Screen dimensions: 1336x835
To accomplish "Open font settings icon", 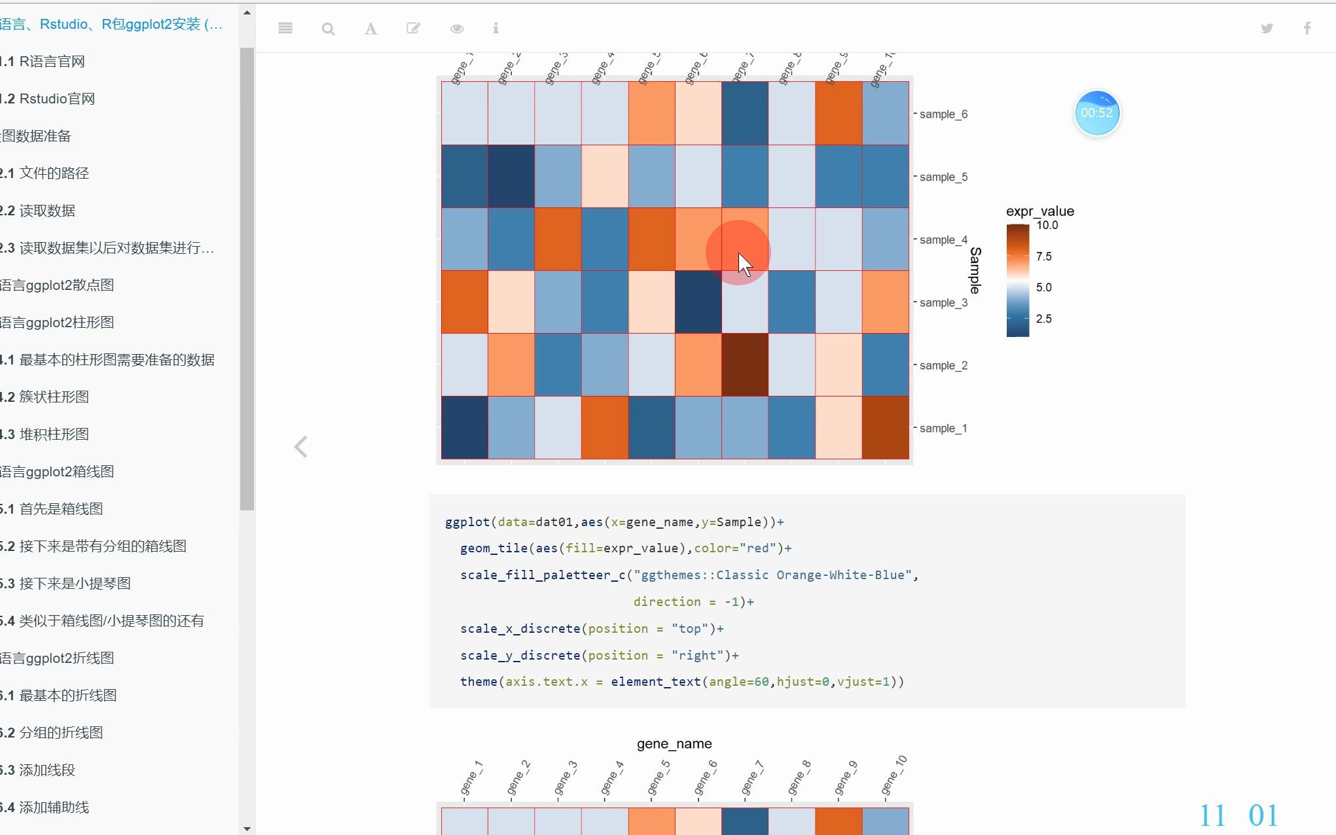I will click(370, 29).
